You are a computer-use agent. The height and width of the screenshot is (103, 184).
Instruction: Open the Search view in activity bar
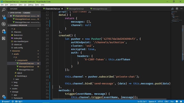pos(3,10)
